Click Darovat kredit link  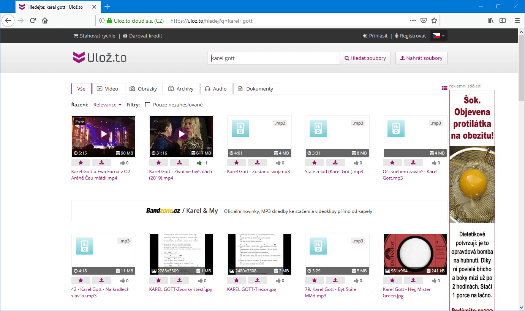pyautogui.click(x=142, y=36)
